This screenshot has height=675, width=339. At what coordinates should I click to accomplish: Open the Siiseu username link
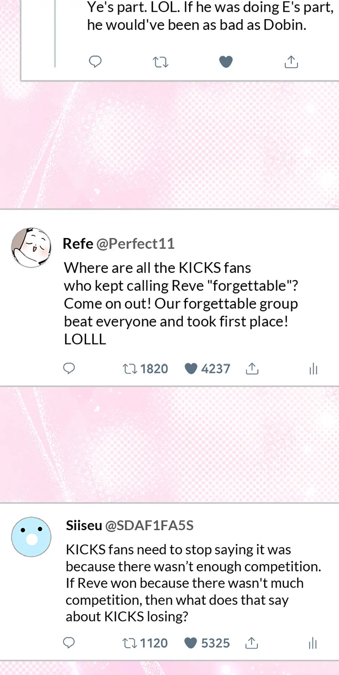(x=84, y=525)
